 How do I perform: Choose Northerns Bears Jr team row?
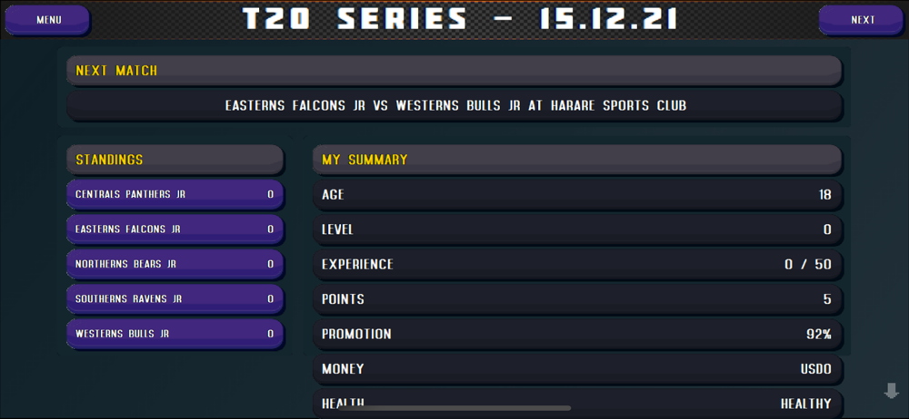coord(175,265)
